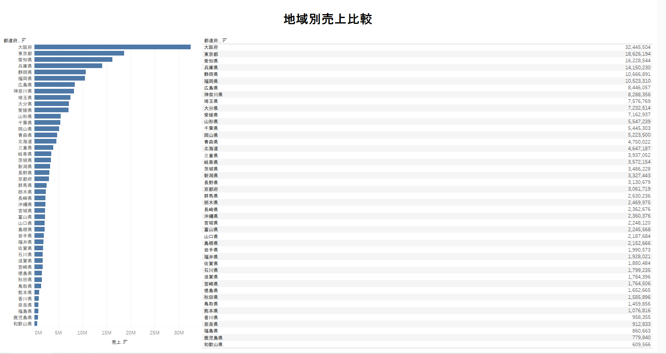Select the 609,566 value in the table
This screenshot has height=354, width=666.
point(641,345)
